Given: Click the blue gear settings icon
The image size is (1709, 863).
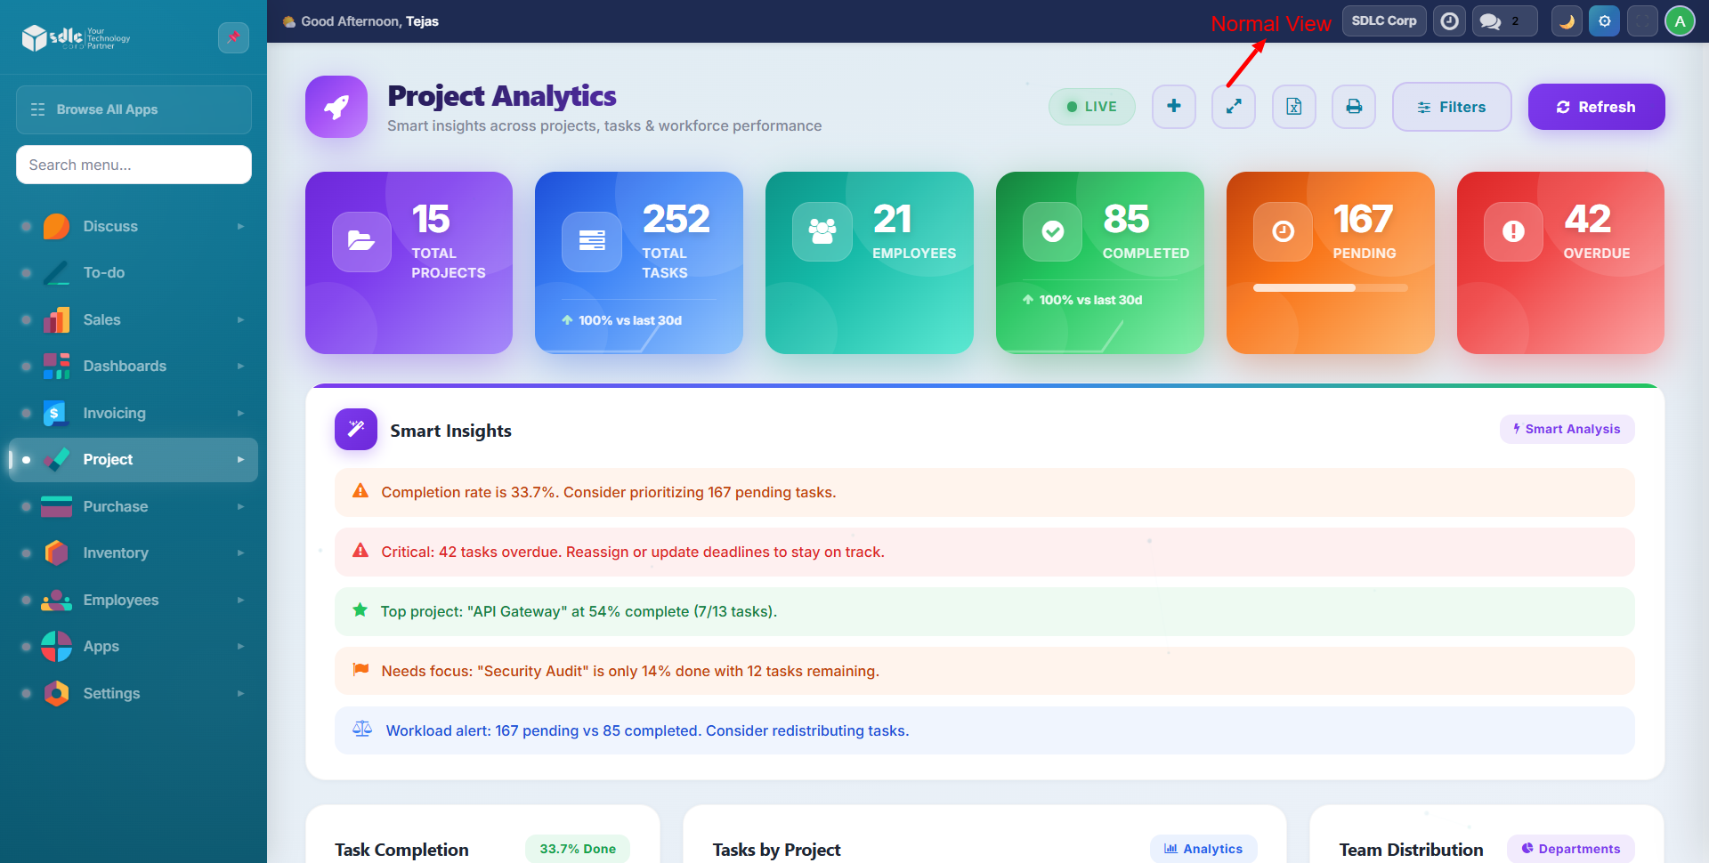Looking at the screenshot, I should pyautogui.click(x=1605, y=21).
